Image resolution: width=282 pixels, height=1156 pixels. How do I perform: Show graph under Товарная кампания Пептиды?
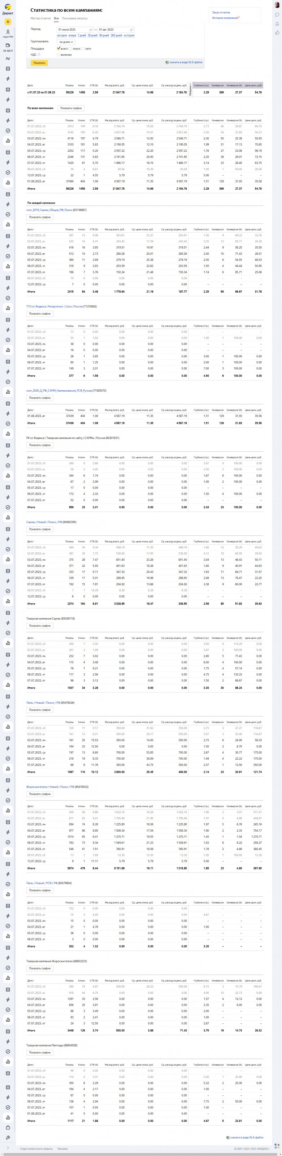(x=40, y=1052)
